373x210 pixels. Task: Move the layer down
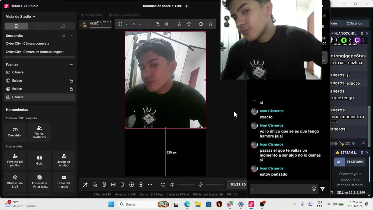(189, 24)
